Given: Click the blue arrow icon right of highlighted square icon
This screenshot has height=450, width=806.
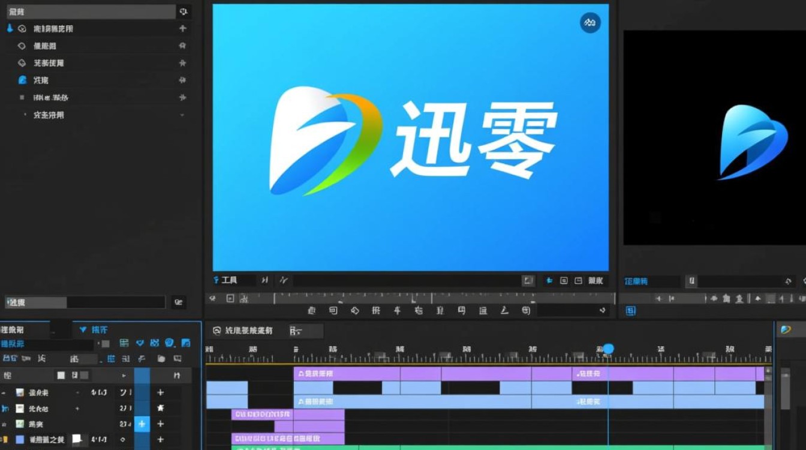Looking at the screenshot, I should point(549,280).
